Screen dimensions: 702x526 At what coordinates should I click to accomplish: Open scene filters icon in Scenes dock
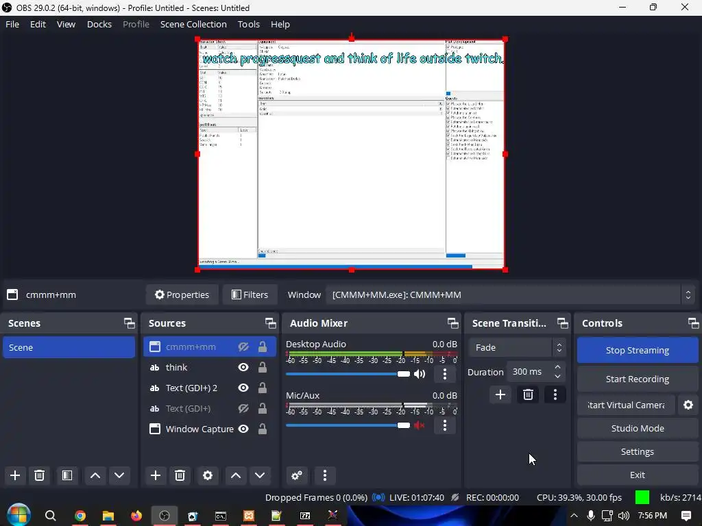tap(67, 475)
